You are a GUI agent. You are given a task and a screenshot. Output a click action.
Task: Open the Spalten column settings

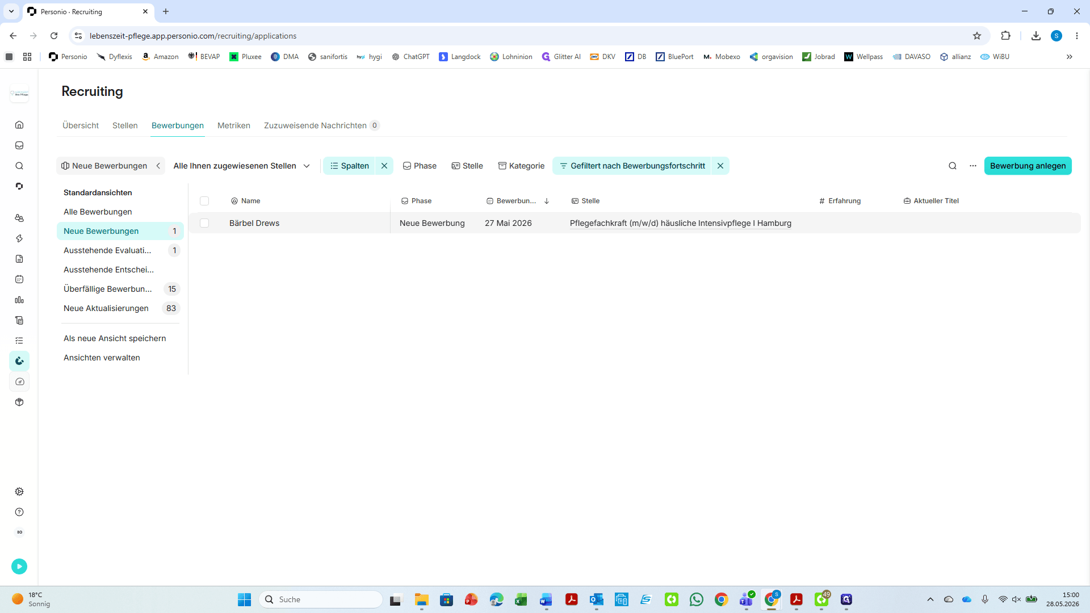pyautogui.click(x=350, y=166)
